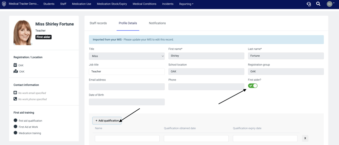Viewport: 339px width, 145px height.
Task: Open Medical Tracker Demo home link
Action: coord(24,4)
